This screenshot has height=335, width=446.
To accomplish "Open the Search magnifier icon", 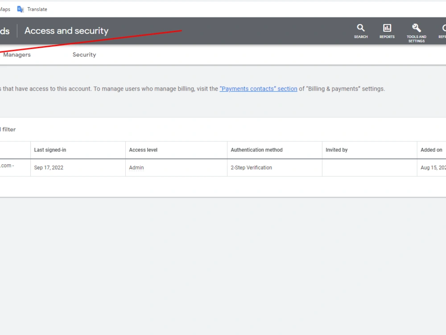I will [x=361, y=28].
